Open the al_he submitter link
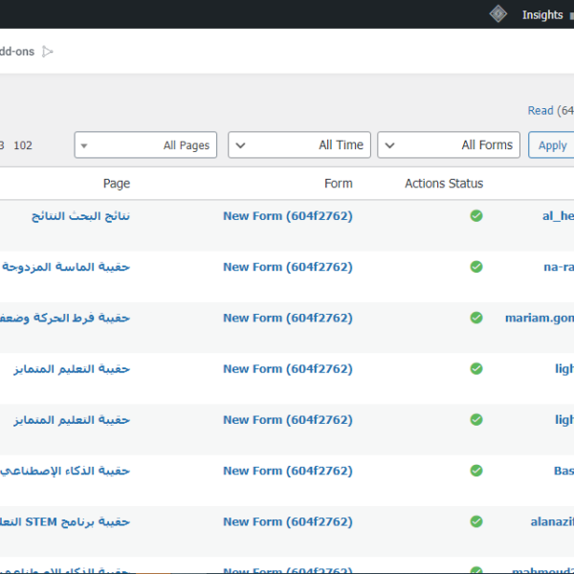Viewport: 574px width, 574px height. point(558,216)
